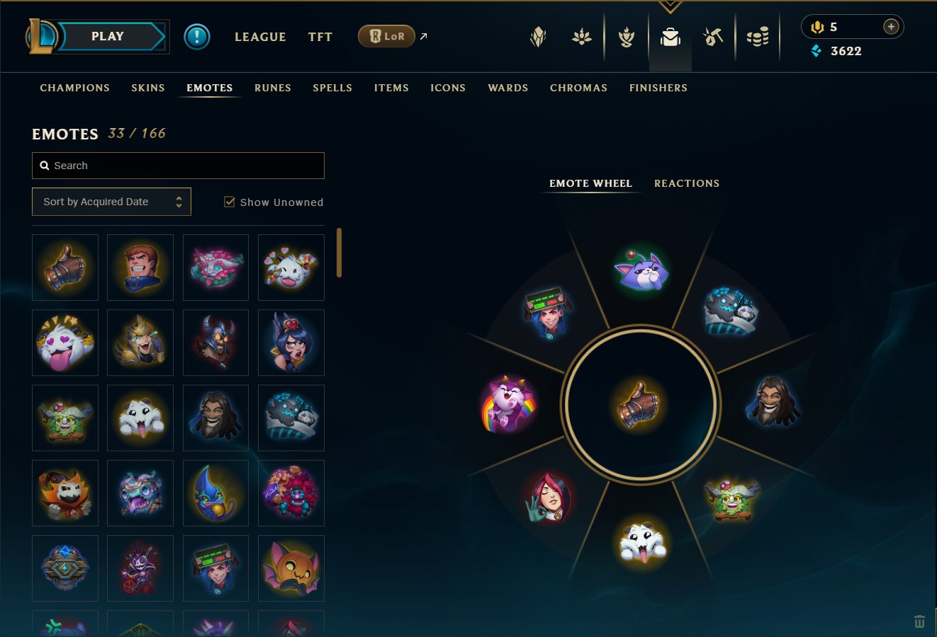The width and height of the screenshot is (937, 637).
Task: Click the blue exclamation notification icon
Action: coord(197,36)
